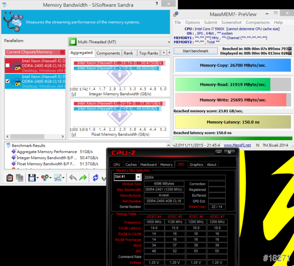Switch to the About tab in CPU-Z
Screen dimensions: 294x266
tap(212, 164)
